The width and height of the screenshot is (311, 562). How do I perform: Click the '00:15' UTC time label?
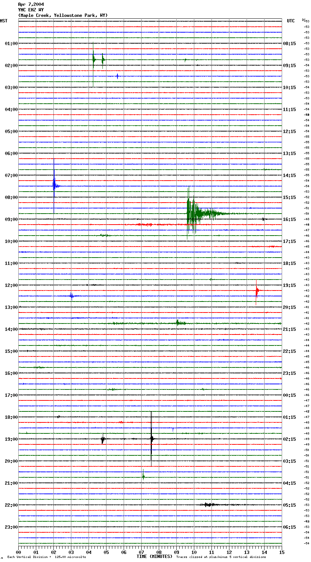(289, 395)
